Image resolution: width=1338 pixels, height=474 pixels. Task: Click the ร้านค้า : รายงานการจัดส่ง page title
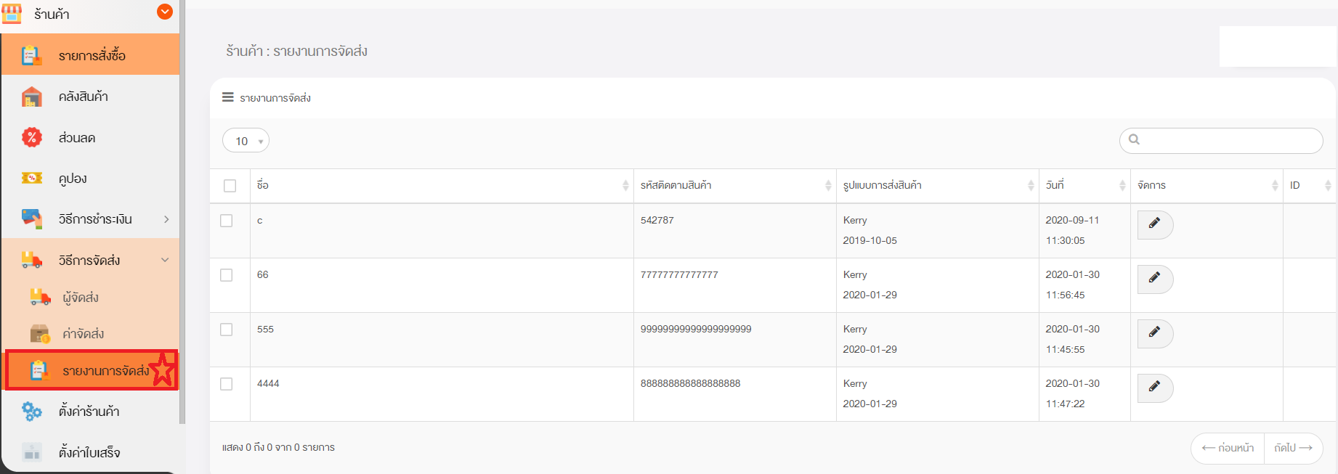point(296,51)
